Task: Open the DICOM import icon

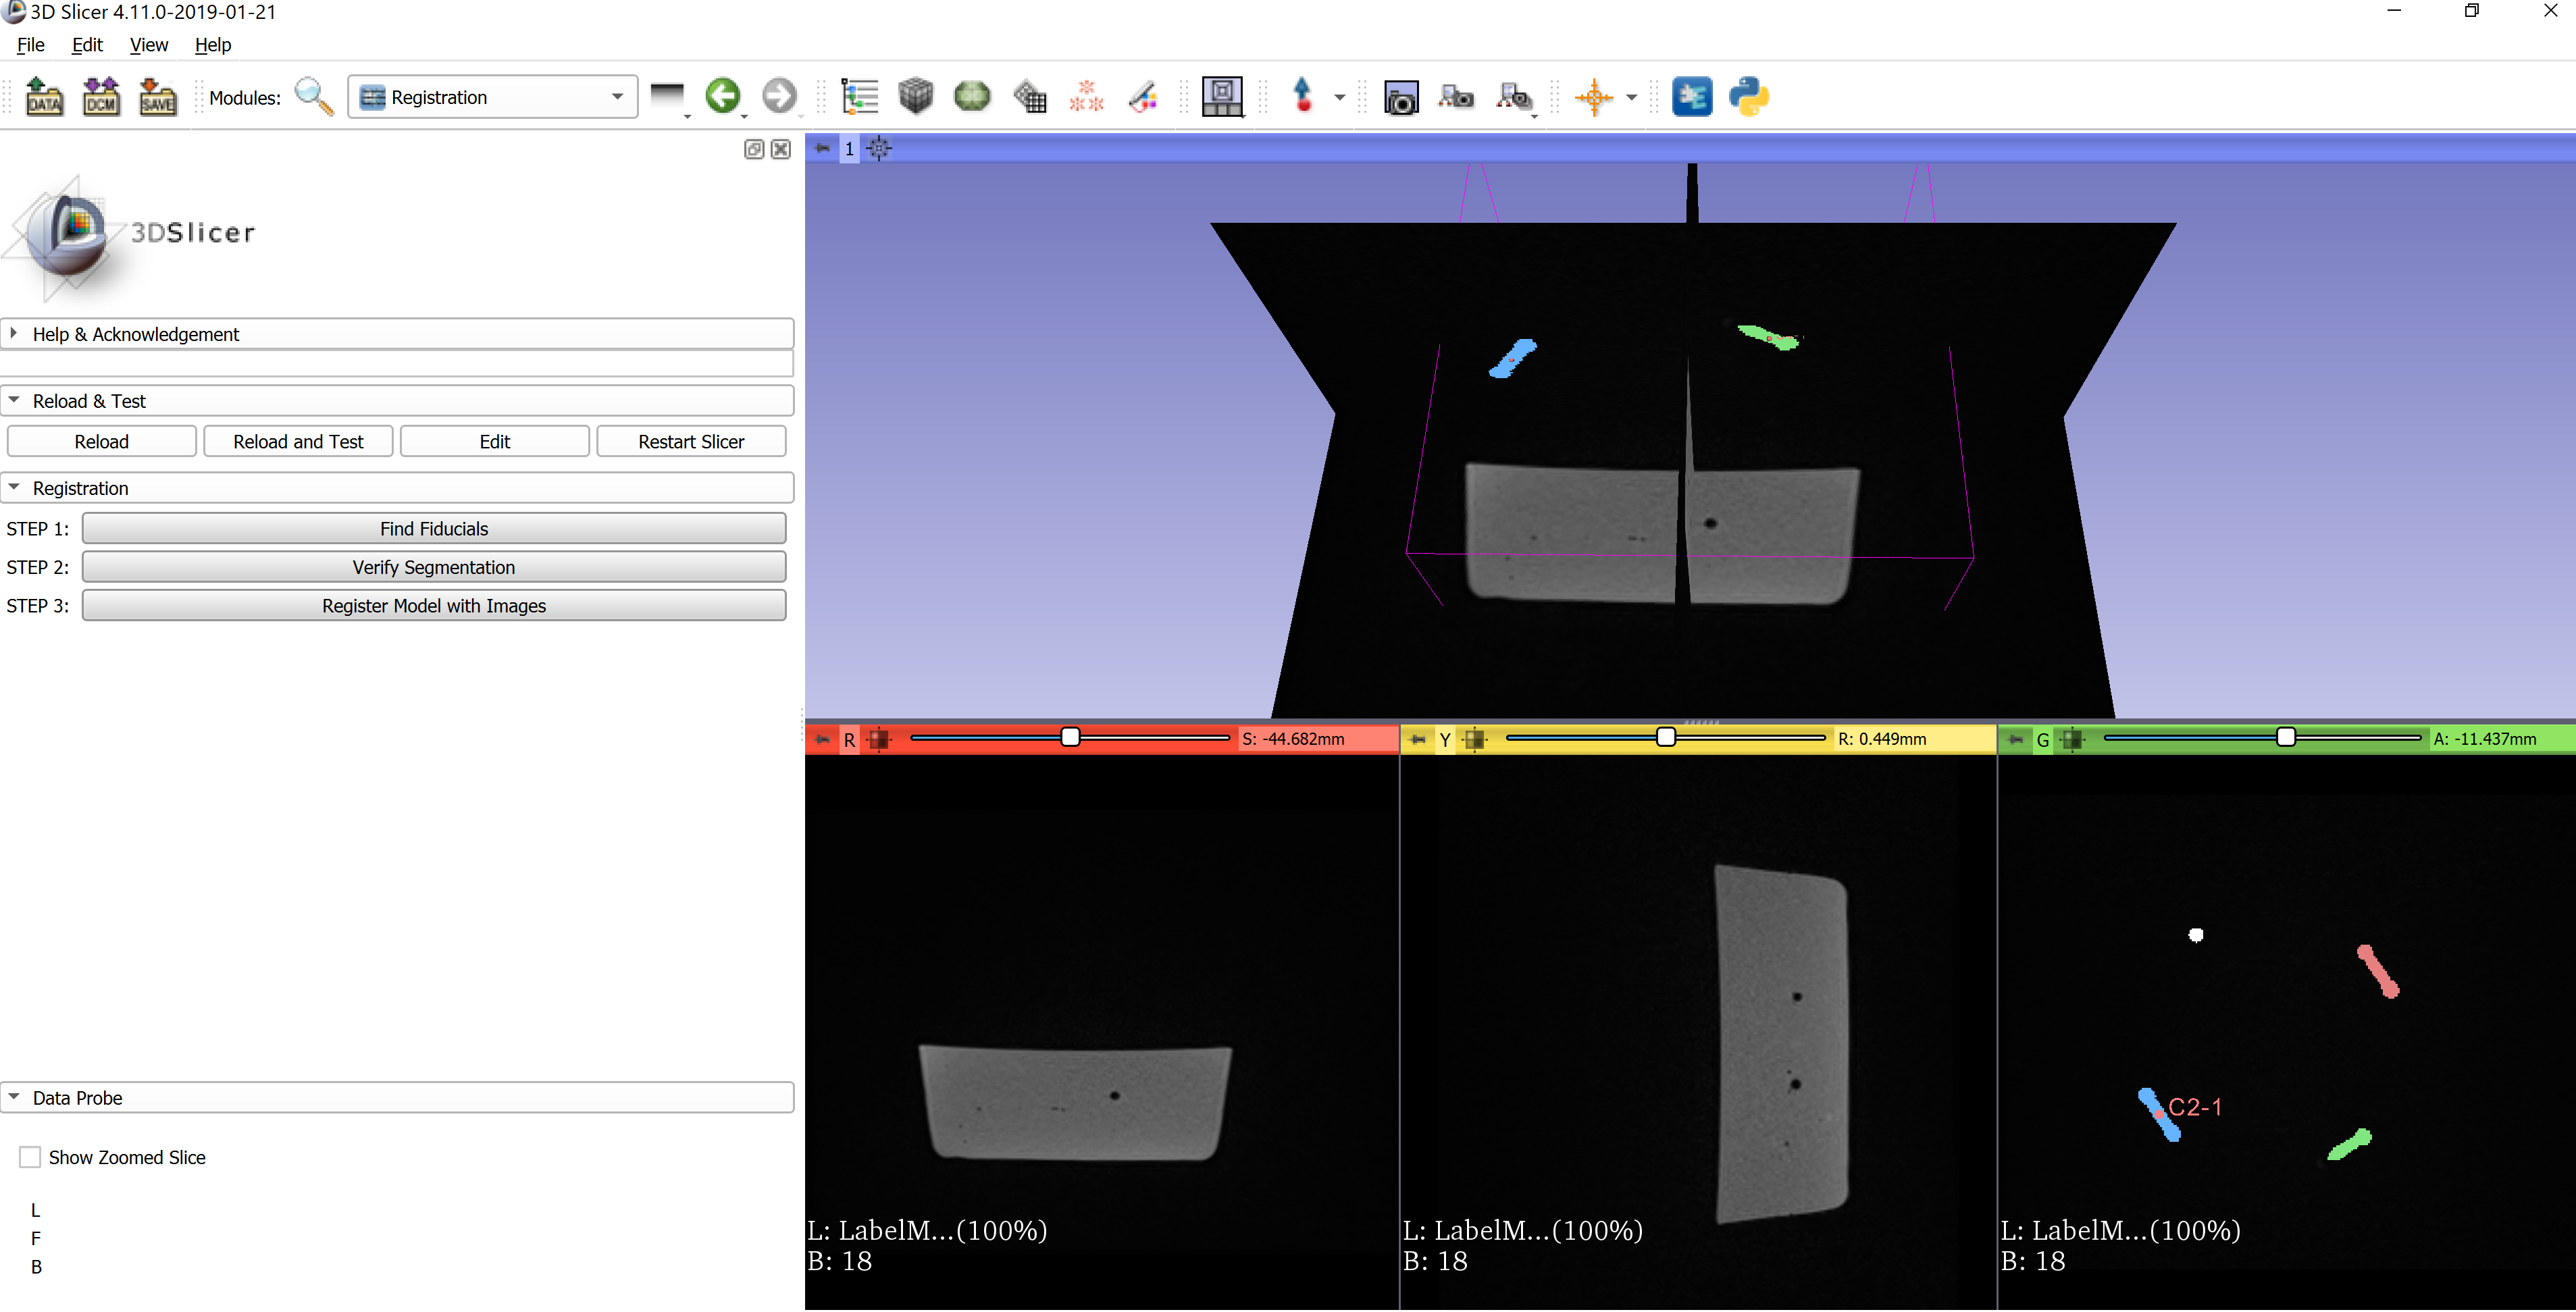Action: pos(100,97)
